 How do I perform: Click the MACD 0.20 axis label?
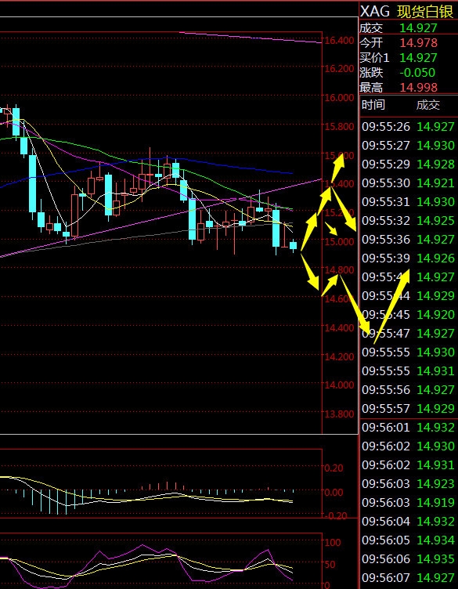[x=334, y=468]
